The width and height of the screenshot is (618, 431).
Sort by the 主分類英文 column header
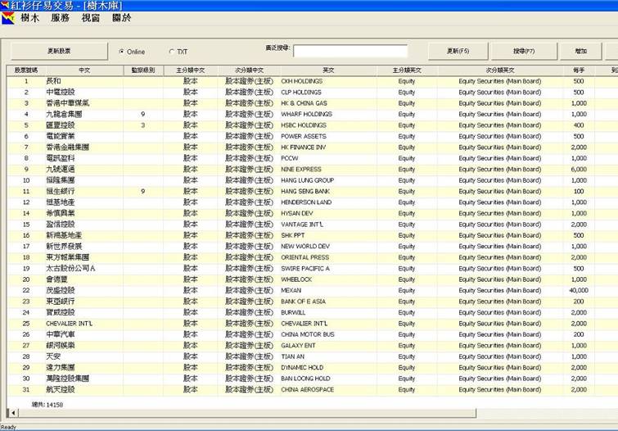407,70
